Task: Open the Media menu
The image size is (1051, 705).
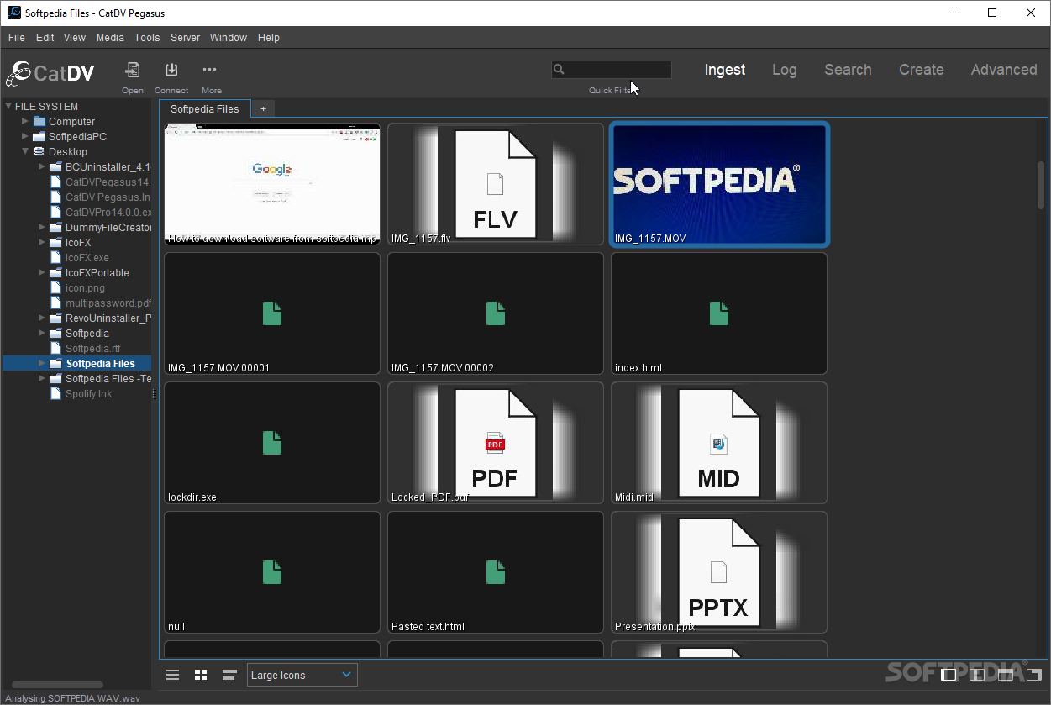Action: (110, 38)
